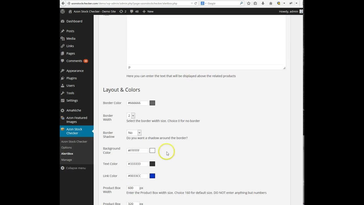Go to browser home page icon
This screenshot has height=205, width=364.
[271, 3]
